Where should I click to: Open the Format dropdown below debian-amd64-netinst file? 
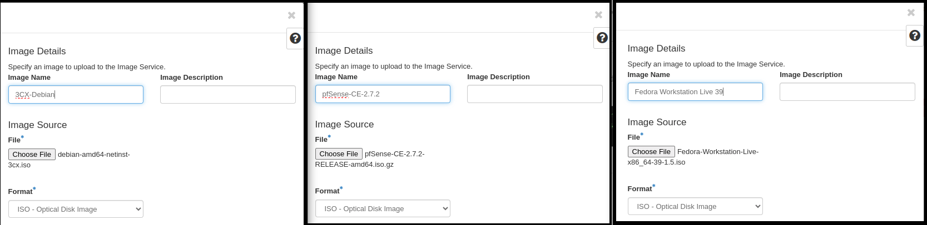76,209
